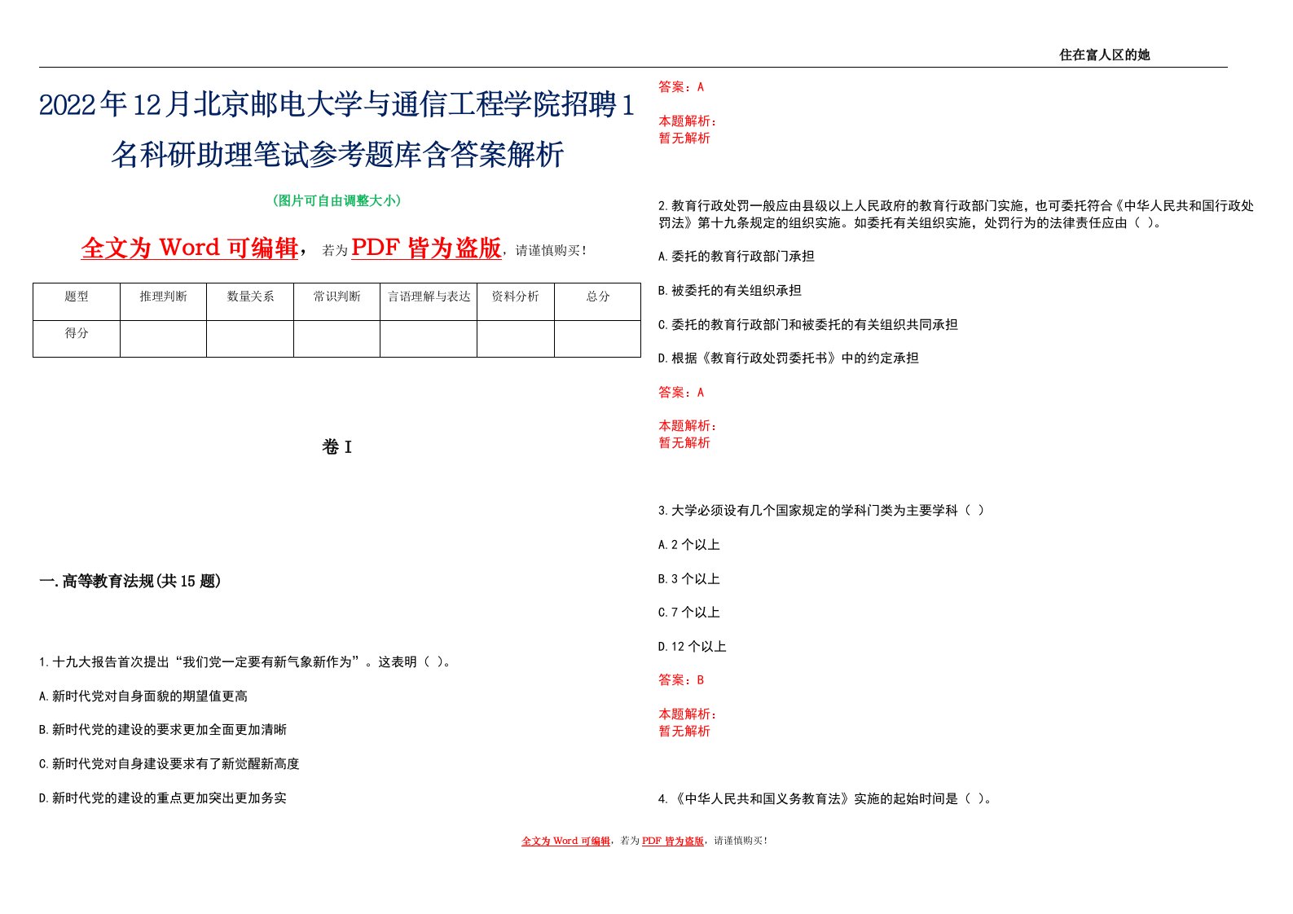
Task: Choose option 'D.12个以上'
Action: coord(693,647)
